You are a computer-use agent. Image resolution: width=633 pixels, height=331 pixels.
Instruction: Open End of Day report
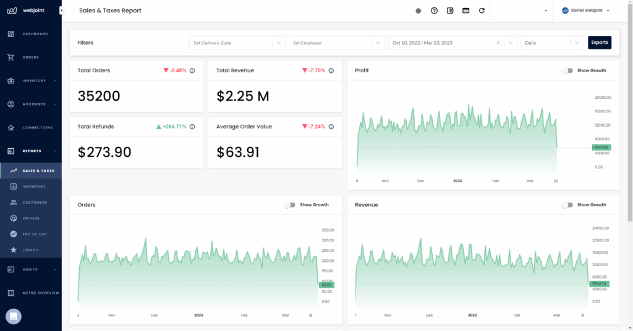click(x=35, y=234)
